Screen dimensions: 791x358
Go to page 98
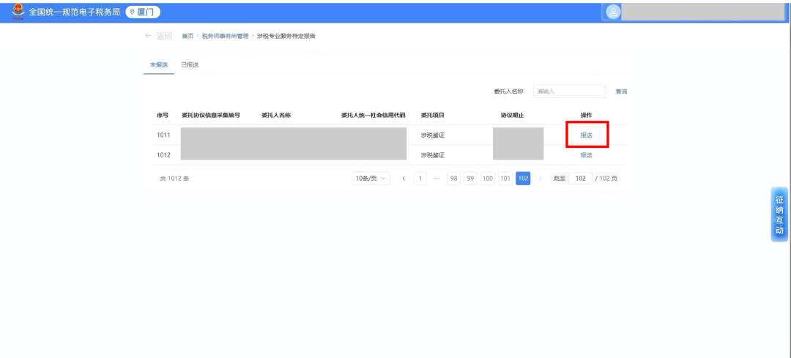pyautogui.click(x=454, y=179)
